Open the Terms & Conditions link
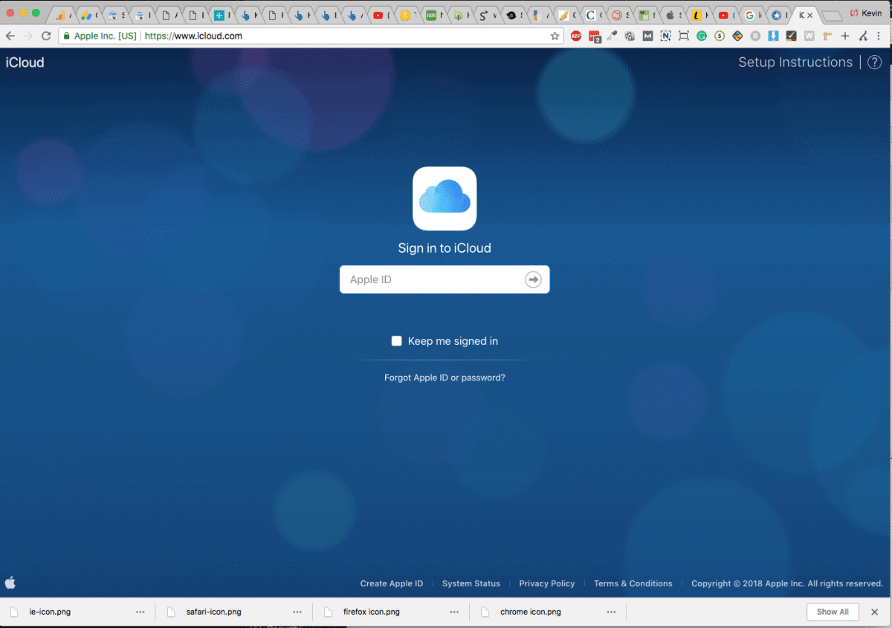The width and height of the screenshot is (892, 628). (x=633, y=583)
